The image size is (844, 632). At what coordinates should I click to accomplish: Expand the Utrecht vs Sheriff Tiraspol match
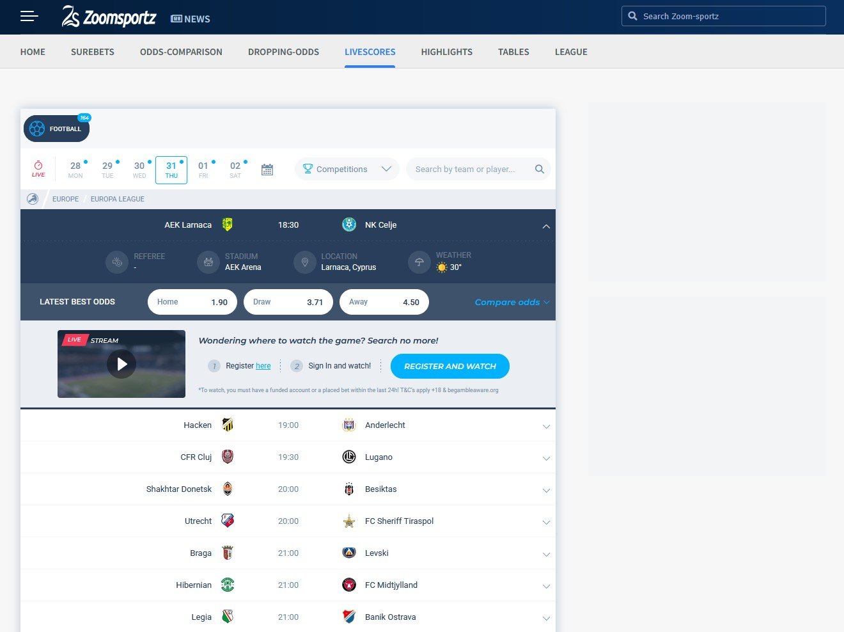546,523
